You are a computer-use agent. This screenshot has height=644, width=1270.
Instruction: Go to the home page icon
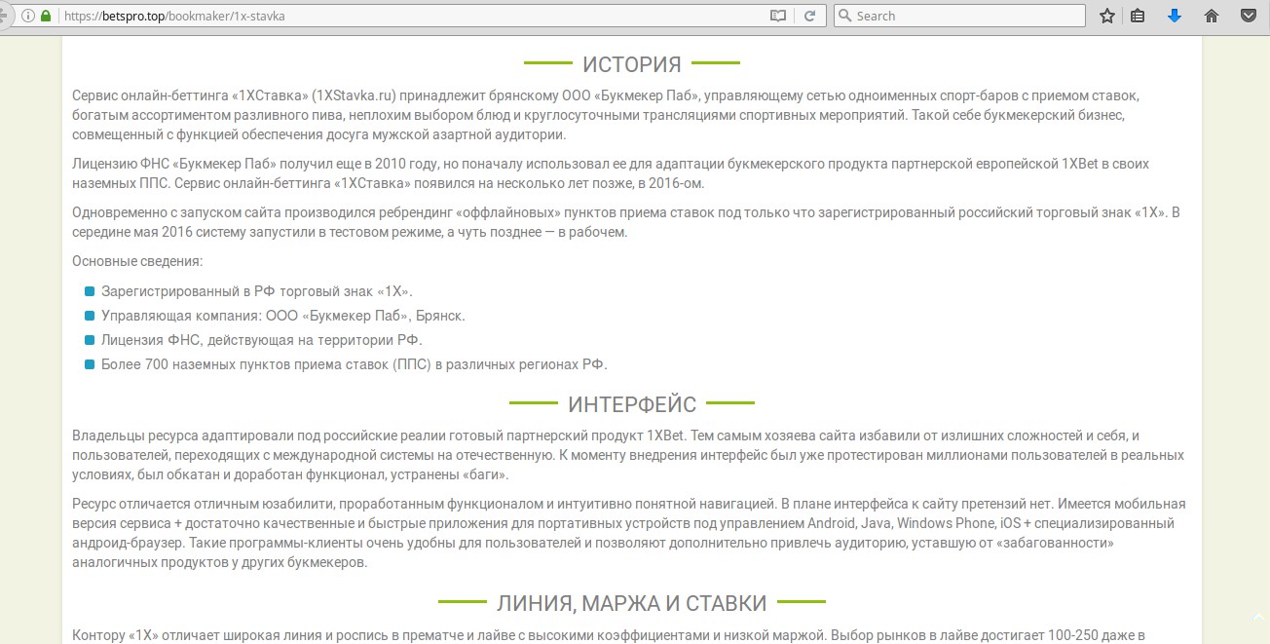[x=1212, y=16]
